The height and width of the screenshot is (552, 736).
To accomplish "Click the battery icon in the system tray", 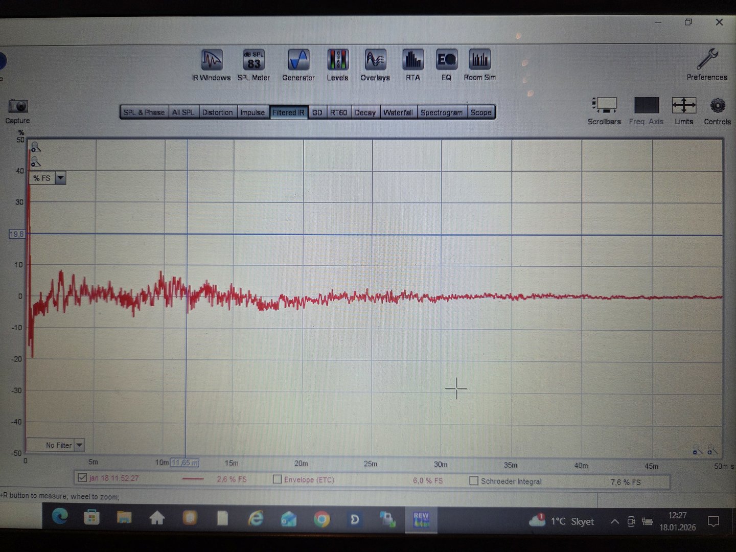I will pyautogui.click(x=647, y=522).
